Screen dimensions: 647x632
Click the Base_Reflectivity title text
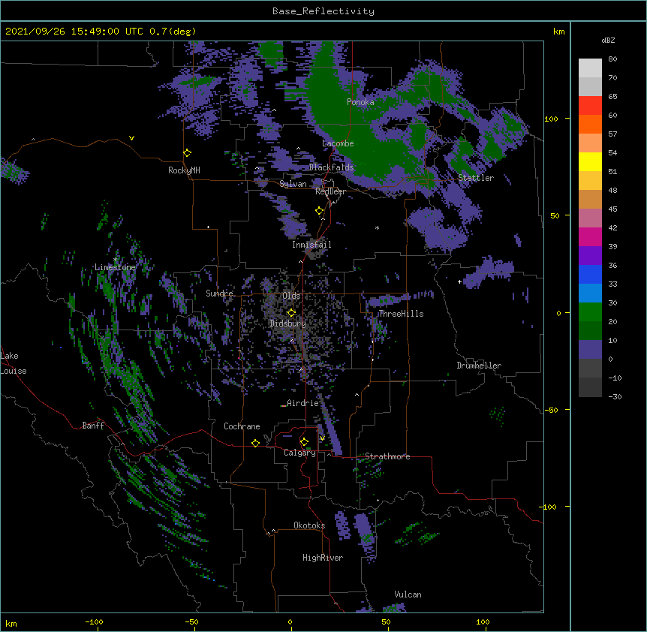click(323, 11)
